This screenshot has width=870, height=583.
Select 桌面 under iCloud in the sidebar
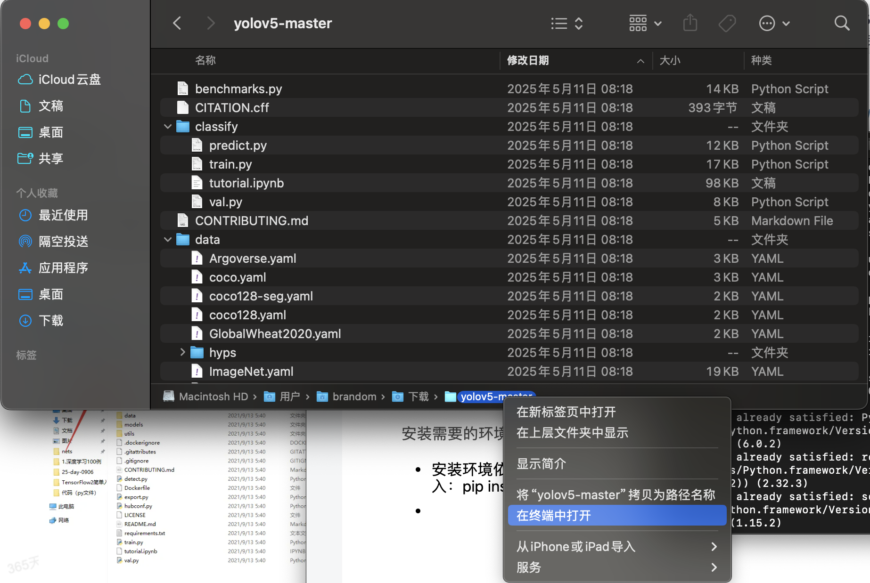(41, 132)
